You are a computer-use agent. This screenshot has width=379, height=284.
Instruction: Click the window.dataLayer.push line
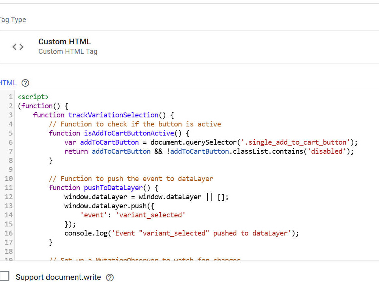pyautogui.click(x=109, y=206)
